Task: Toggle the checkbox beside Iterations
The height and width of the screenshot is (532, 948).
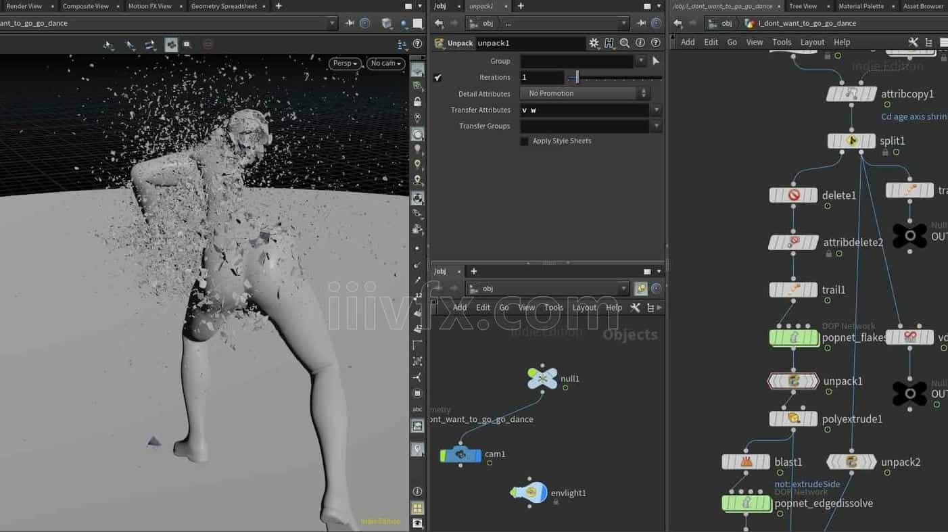Action: 437,78
